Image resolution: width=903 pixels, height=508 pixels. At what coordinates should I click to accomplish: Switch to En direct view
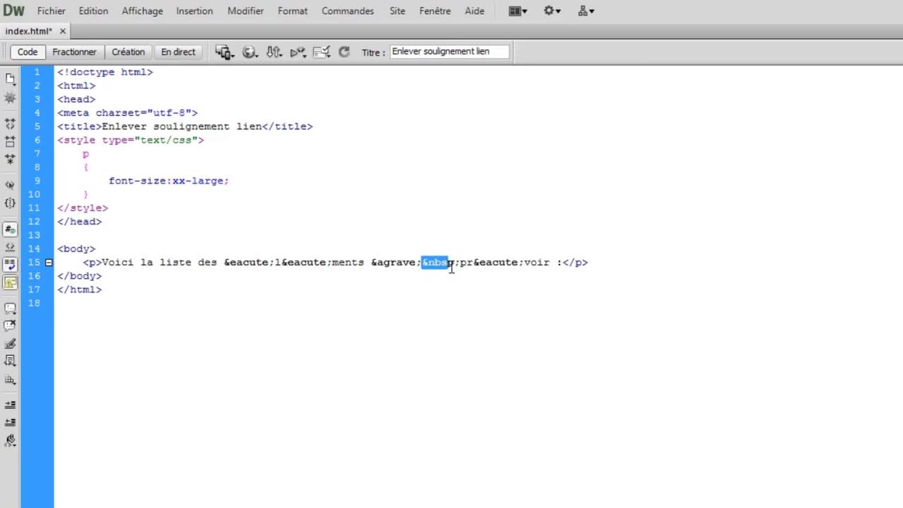pos(178,52)
